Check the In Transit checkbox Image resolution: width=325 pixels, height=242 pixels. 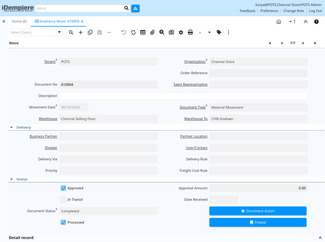pyautogui.click(x=63, y=199)
